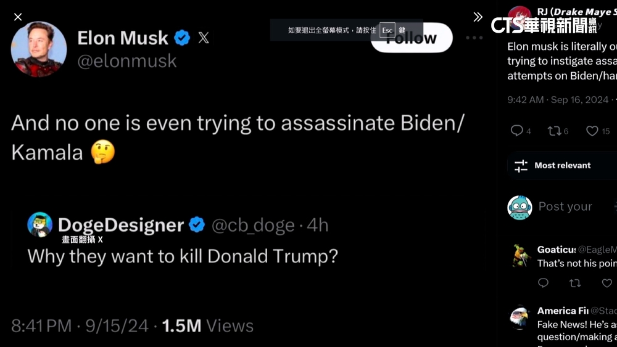Repost RJ's post
The height and width of the screenshot is (347, 617).
pyautogui.click(x=554, y=131)
